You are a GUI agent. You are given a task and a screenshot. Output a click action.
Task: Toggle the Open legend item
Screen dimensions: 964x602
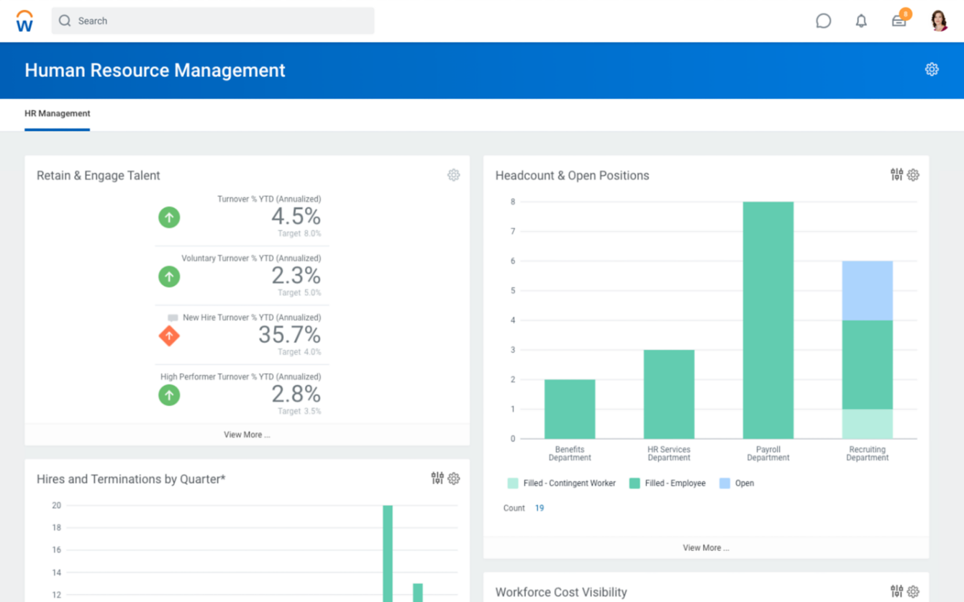[x=737, y=483]
